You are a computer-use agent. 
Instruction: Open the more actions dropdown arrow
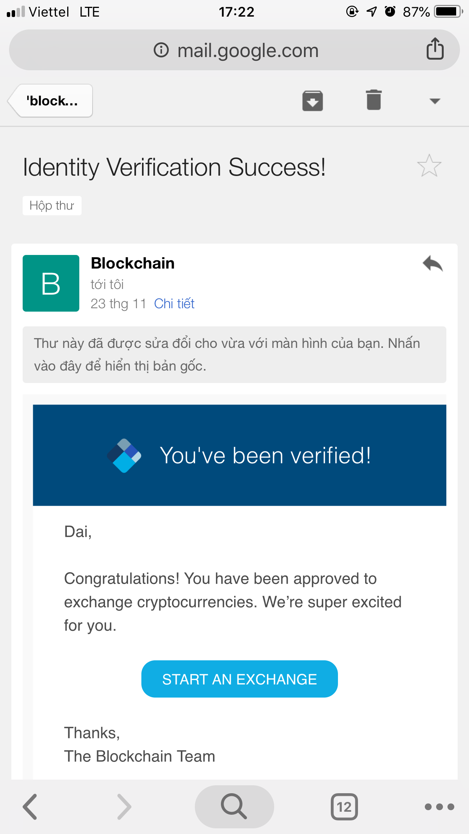[x=435, y=101]
